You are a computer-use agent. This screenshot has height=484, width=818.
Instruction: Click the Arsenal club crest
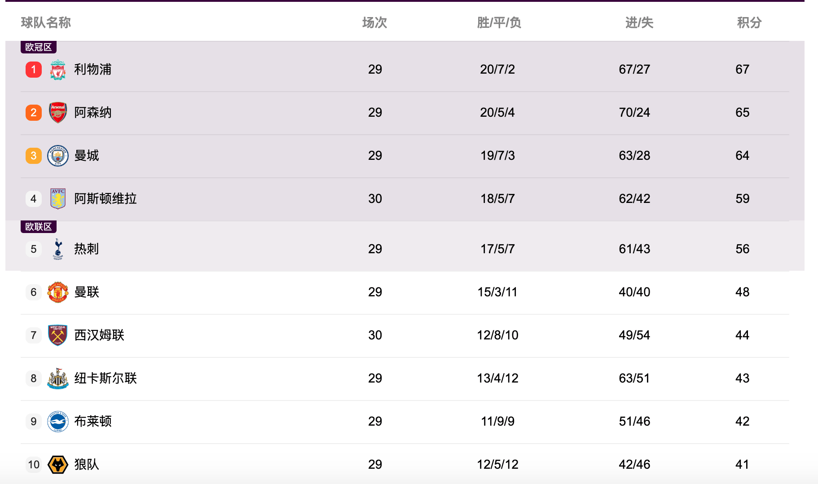(x=58, y=113)
